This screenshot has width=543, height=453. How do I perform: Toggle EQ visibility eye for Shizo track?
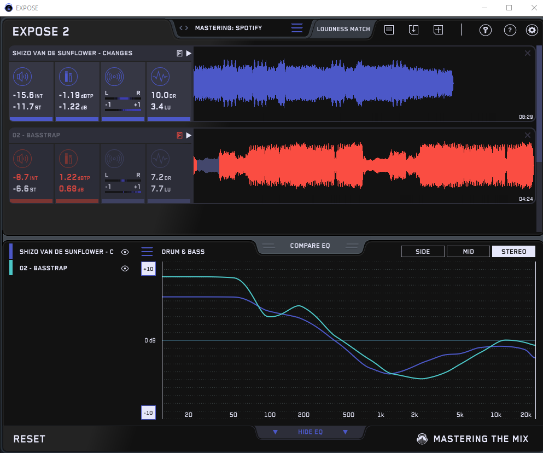pyautogui.click(x=125, y=252)
